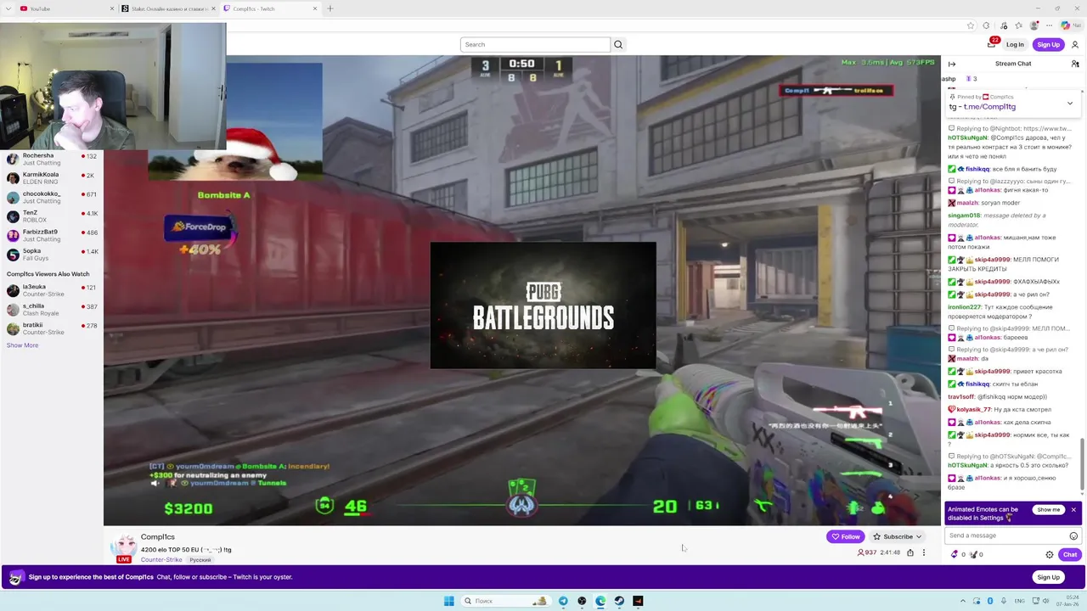
Task: Open the user account menu icon
Action: tap(1074, 44)
